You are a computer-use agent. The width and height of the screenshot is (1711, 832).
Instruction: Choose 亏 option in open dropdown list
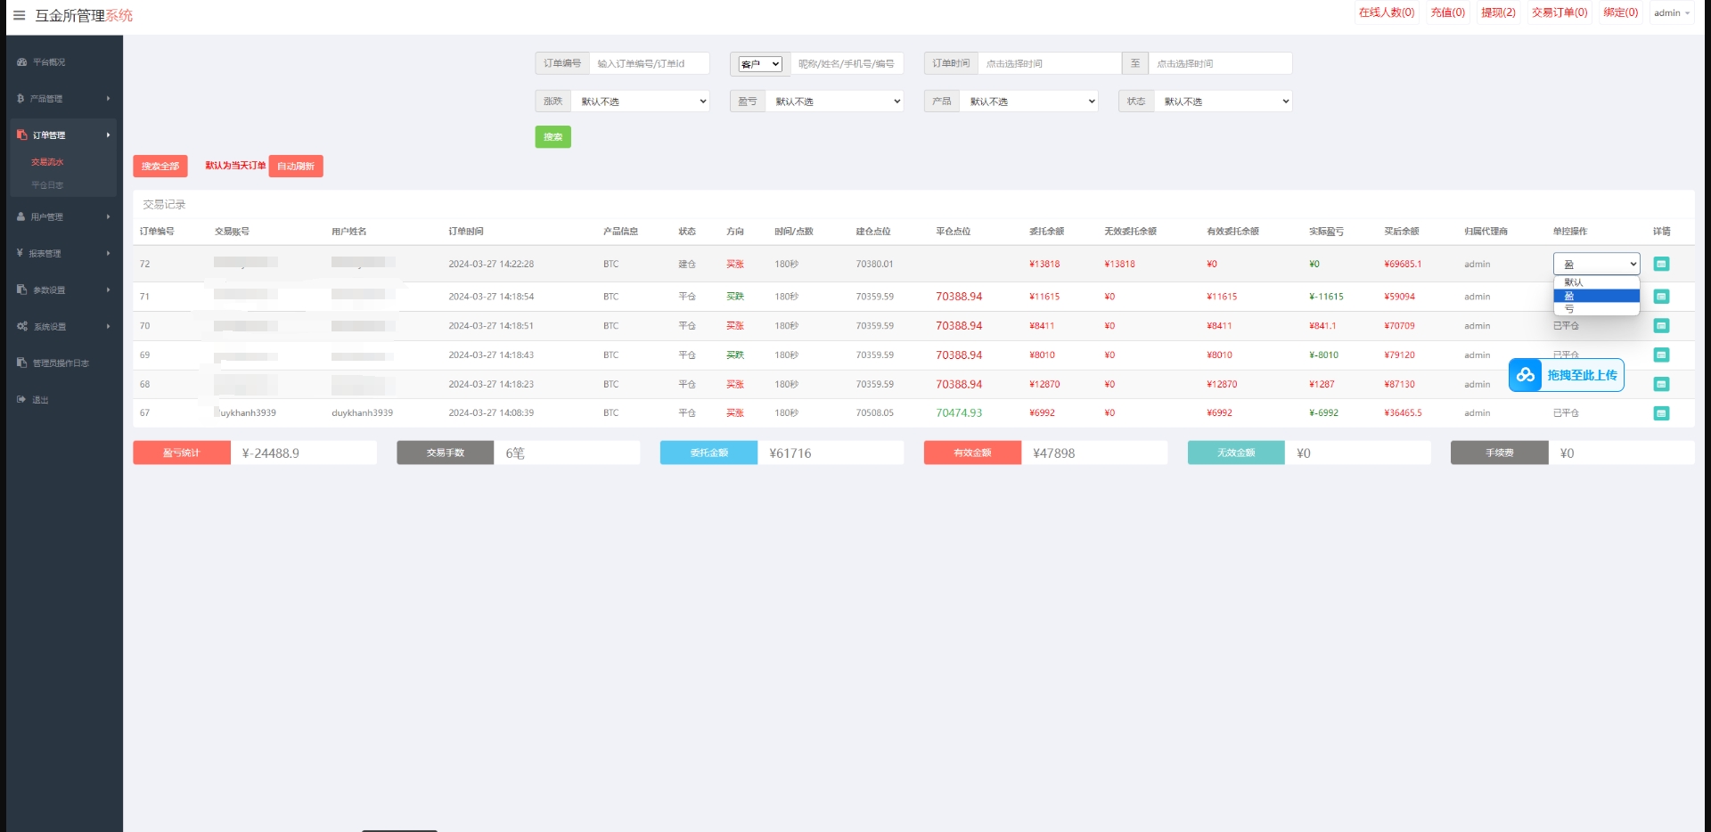pyautogui.click(x=1595, y=309)
